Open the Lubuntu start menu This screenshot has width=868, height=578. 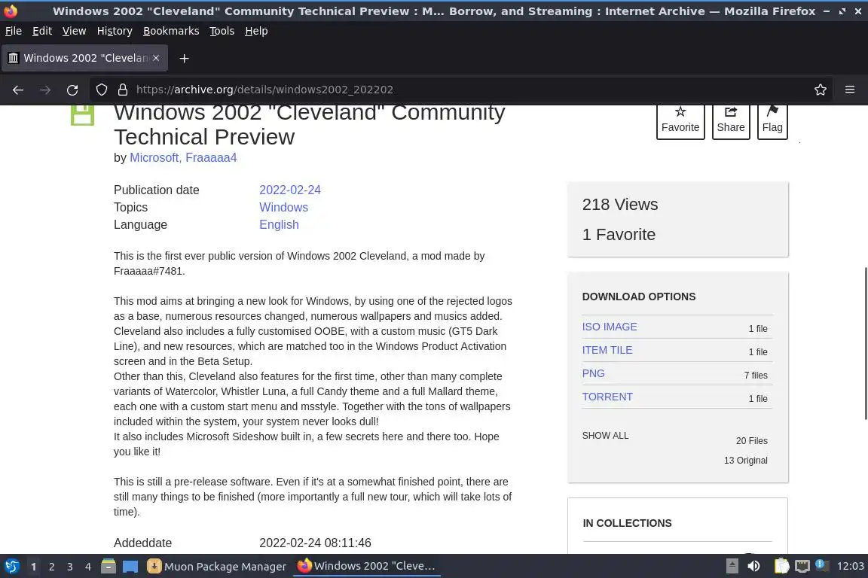[x=11, y=567]
